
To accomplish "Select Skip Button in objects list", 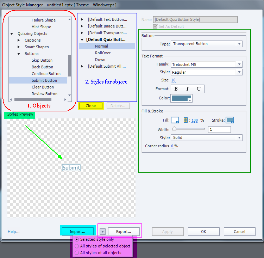I will pos(42,60).
